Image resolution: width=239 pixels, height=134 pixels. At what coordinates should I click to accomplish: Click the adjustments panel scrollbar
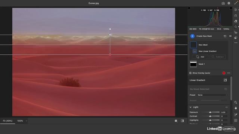[x=231, y=88]
